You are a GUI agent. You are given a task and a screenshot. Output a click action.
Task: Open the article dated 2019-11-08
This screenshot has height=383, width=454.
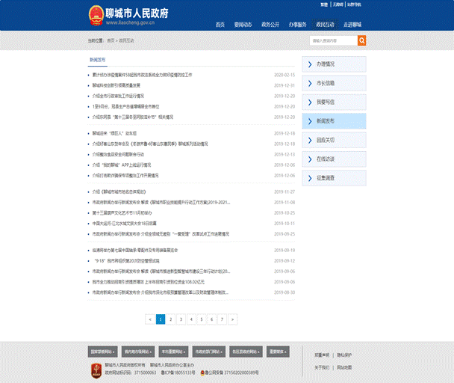(161, 203)
